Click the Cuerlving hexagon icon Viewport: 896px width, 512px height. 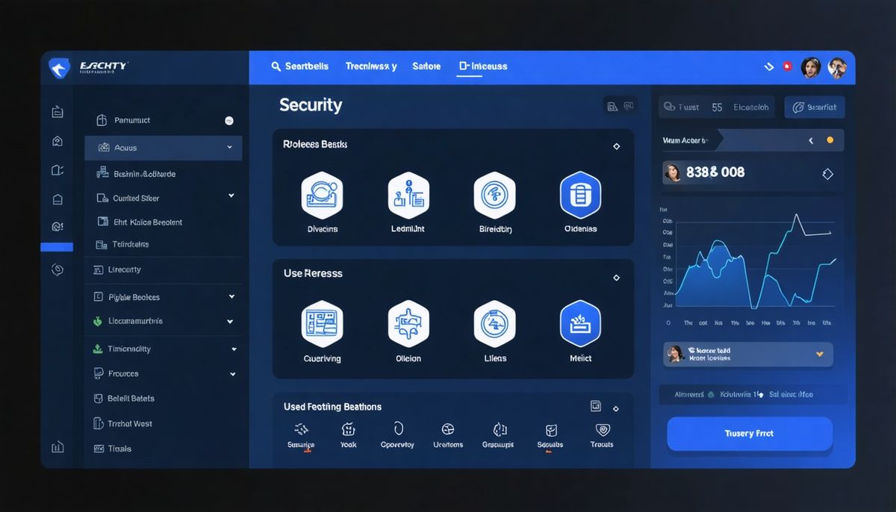(322, 325)
